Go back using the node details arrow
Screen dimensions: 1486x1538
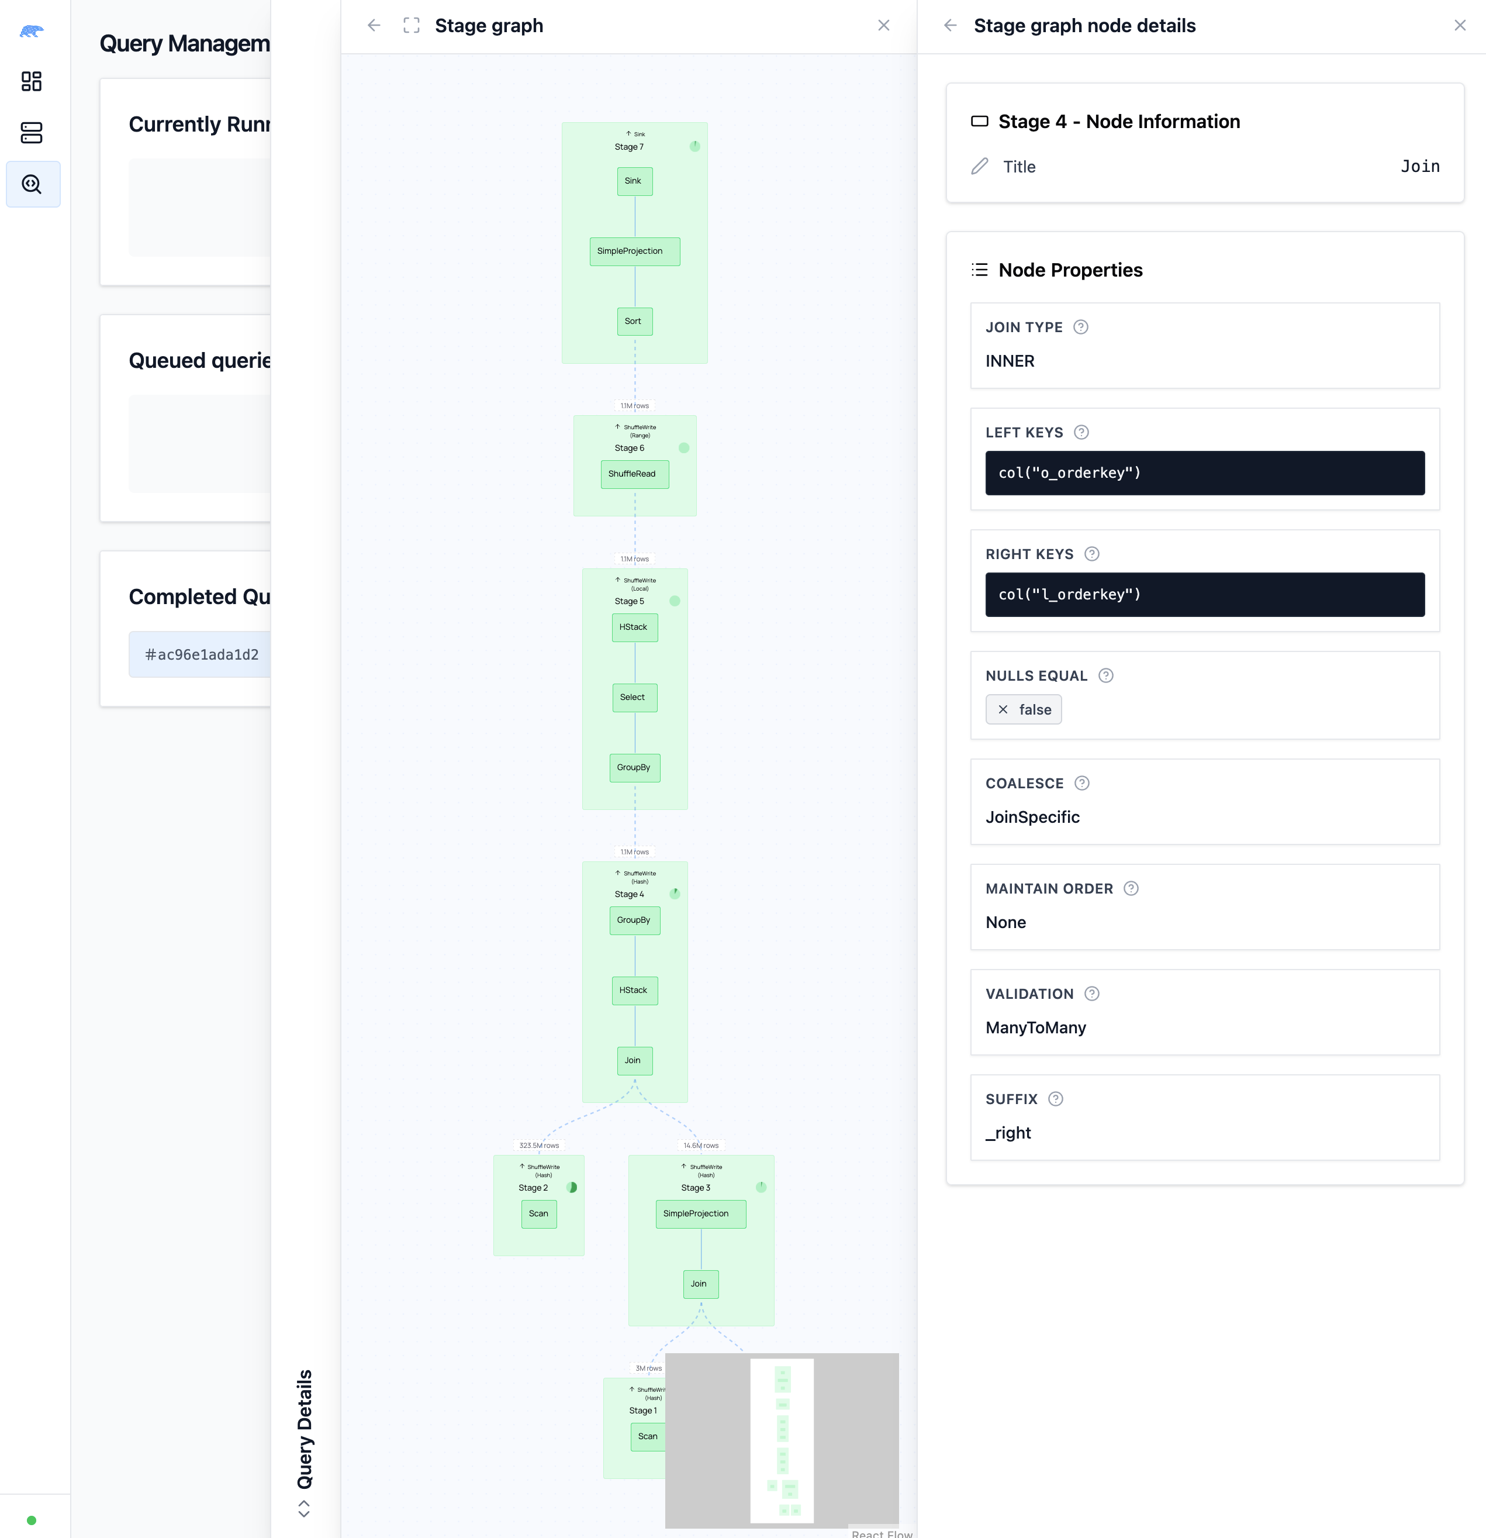(950, 25)
